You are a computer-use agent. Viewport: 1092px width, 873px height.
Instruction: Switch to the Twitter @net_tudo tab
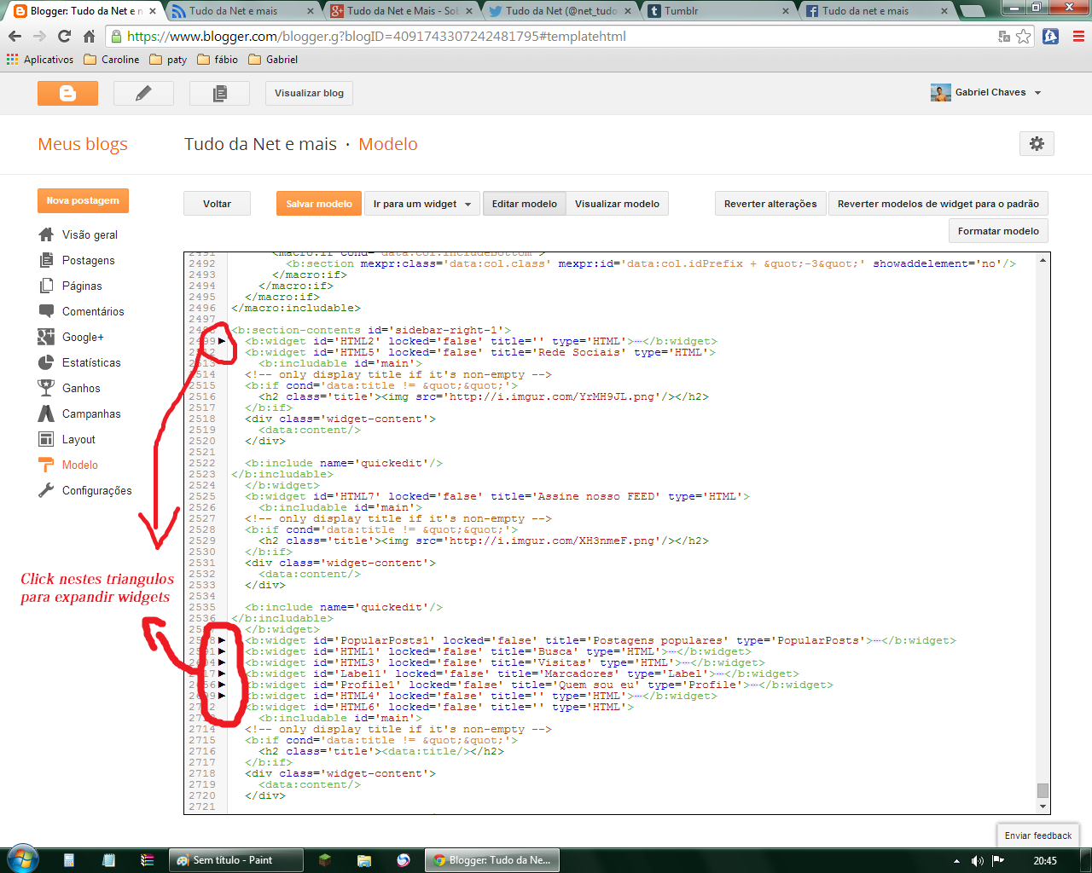point(561,11)
